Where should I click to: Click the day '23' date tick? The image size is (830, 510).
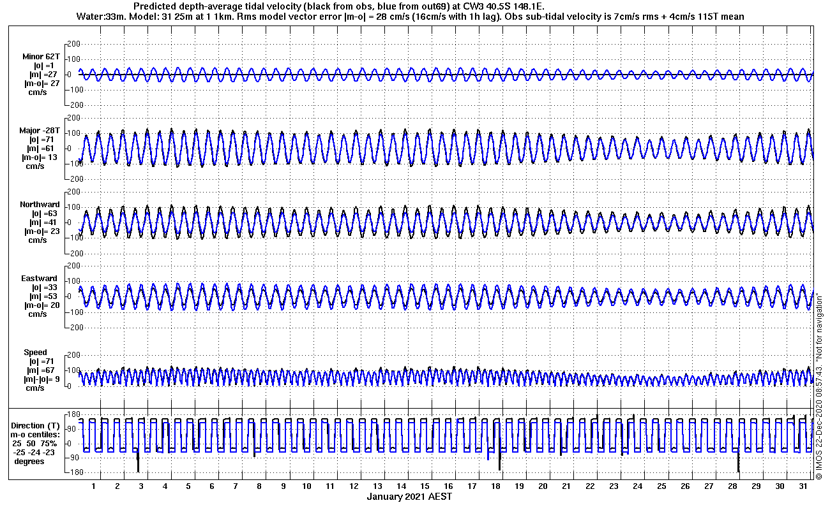[614, 486]
